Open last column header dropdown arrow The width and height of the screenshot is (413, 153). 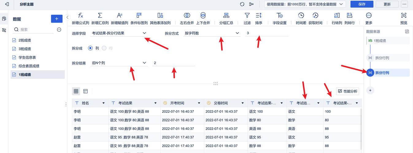(357, 103)
